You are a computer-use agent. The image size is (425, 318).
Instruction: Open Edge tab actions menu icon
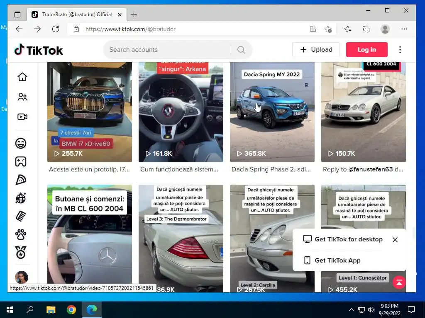pyautogui.click(x=17, y=14)
